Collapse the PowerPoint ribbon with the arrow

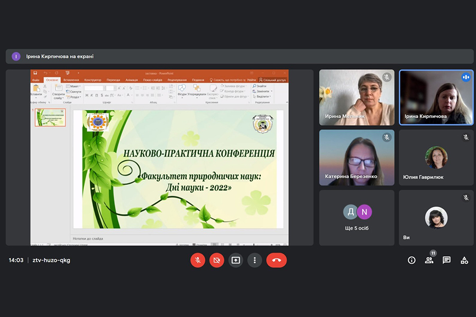click(287, 102)
